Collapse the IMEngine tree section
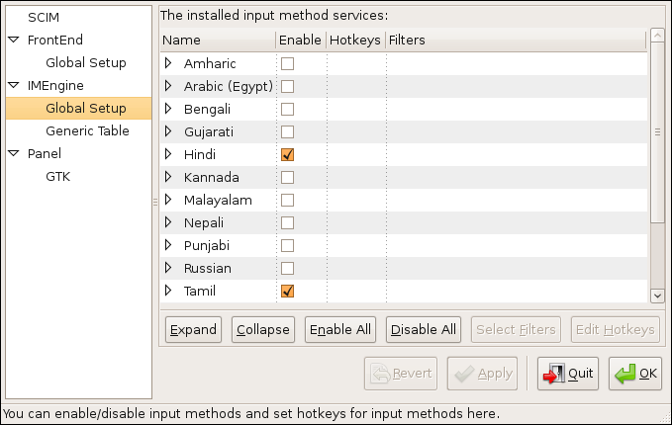 tap(13, 86)
